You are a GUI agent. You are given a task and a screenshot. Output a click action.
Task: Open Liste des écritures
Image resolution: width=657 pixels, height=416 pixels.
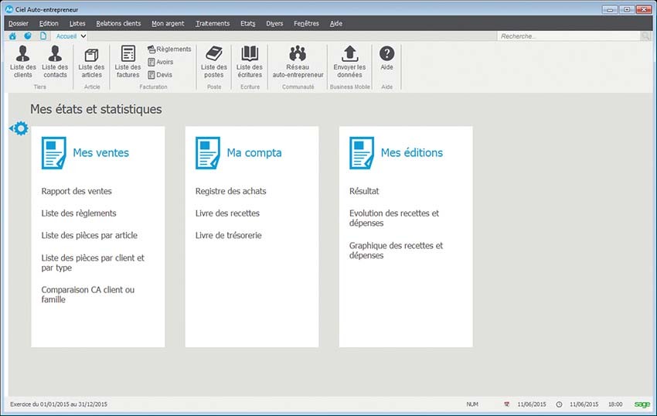tap(250, 62)
